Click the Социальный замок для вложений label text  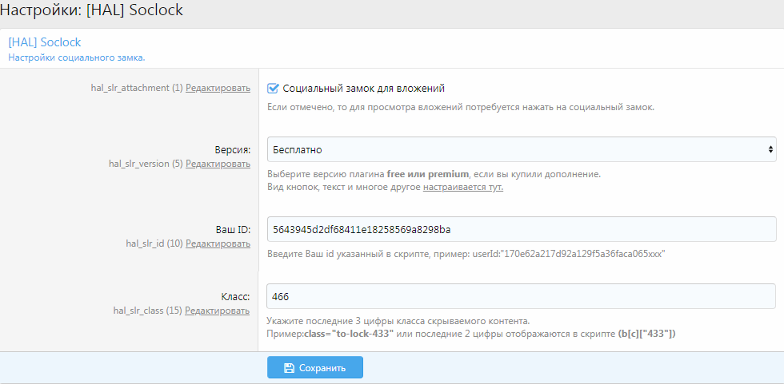click(x=363, y=89)
